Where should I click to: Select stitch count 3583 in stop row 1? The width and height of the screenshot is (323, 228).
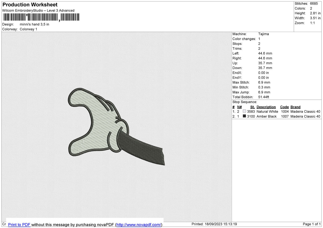(x=251, y=112)
